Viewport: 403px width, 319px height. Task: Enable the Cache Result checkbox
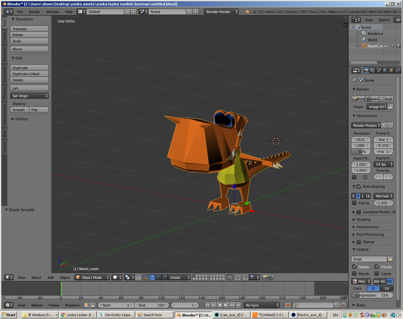tap(377, 274)
